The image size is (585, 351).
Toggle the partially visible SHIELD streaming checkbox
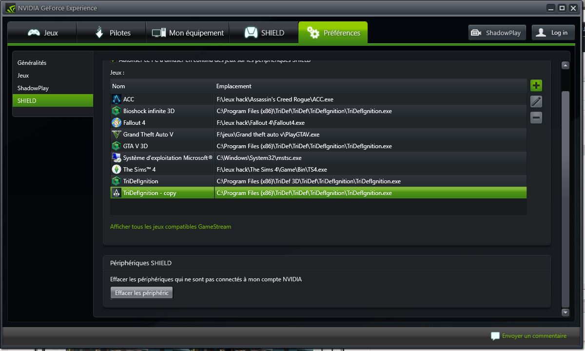[113, 61]
